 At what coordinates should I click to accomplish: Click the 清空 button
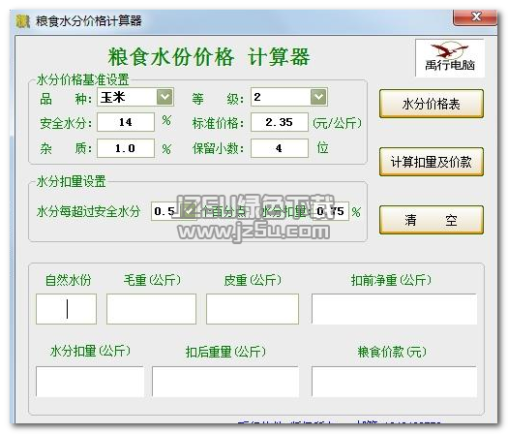click(x=432, y=220)
